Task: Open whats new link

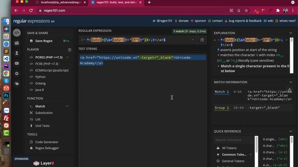Action: (285, 21)
